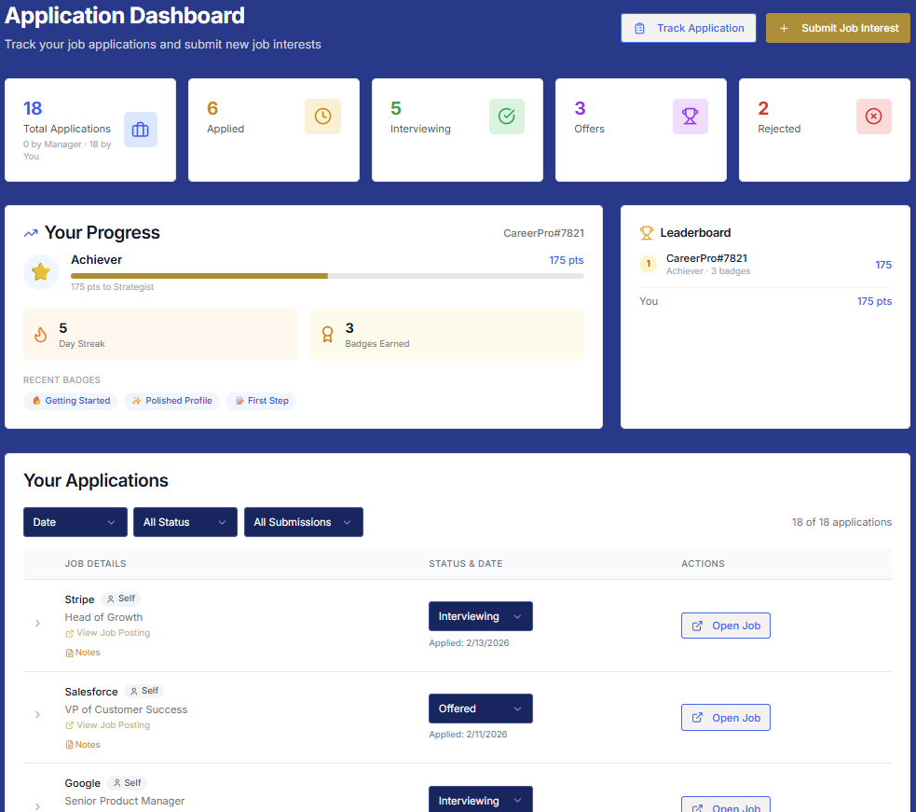Click the rank 1 circle on Leaderboard

tap(648, 264)
